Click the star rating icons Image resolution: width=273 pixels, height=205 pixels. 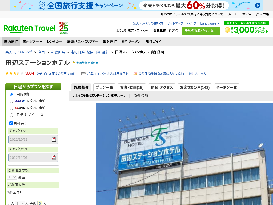[x=15, y=73]
